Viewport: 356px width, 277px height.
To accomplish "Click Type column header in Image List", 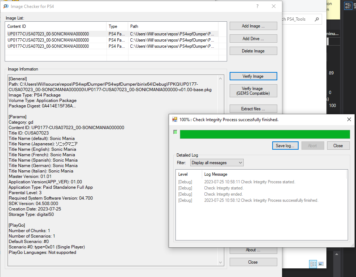I will point(117,26).
